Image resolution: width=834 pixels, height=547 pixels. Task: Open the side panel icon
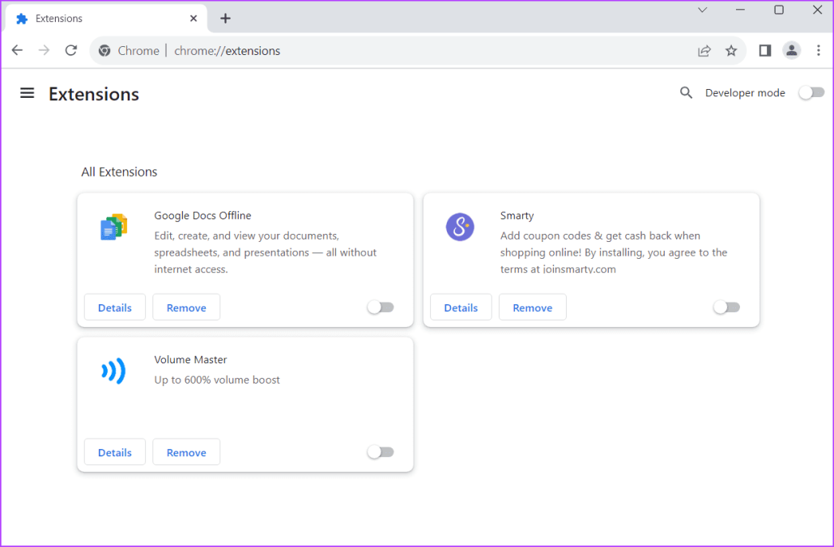[x=764, y=50]
